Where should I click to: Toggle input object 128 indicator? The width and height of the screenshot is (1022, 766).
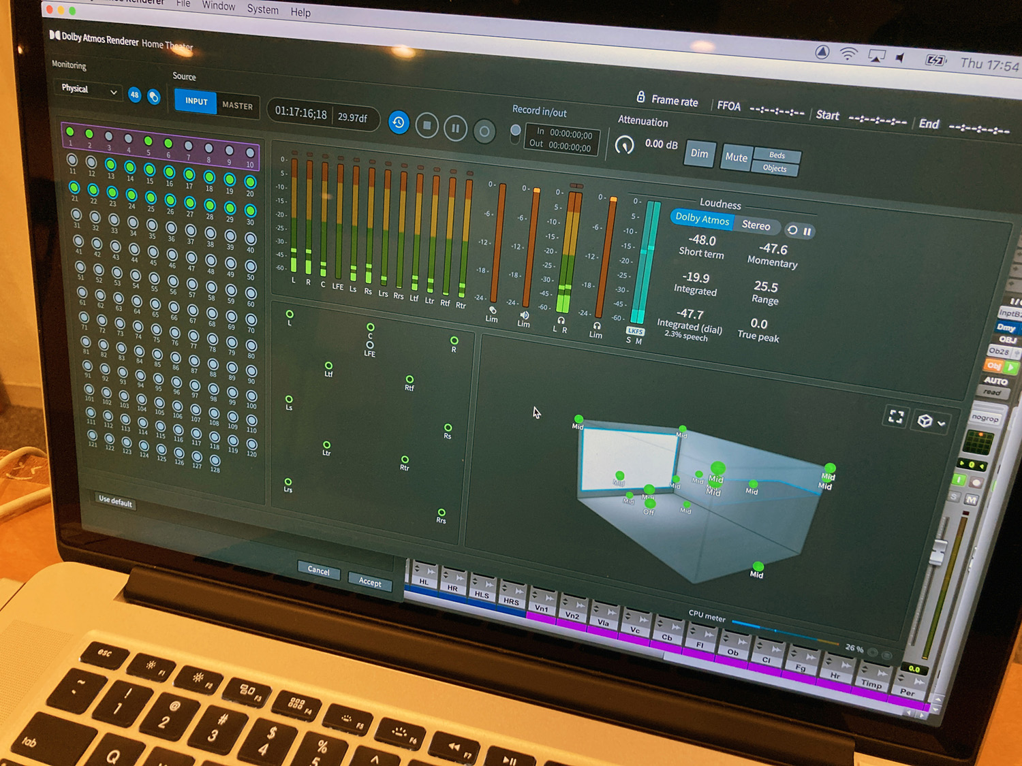pos(215,461)
